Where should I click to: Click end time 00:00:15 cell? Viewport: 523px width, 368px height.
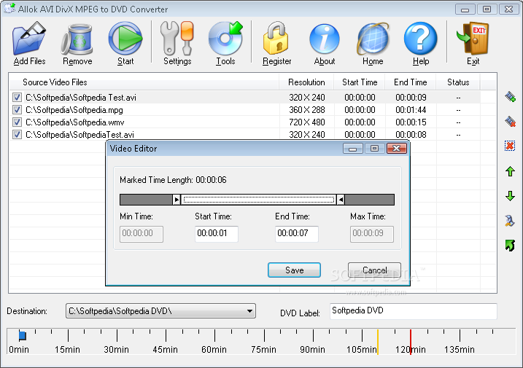[411, 122]
